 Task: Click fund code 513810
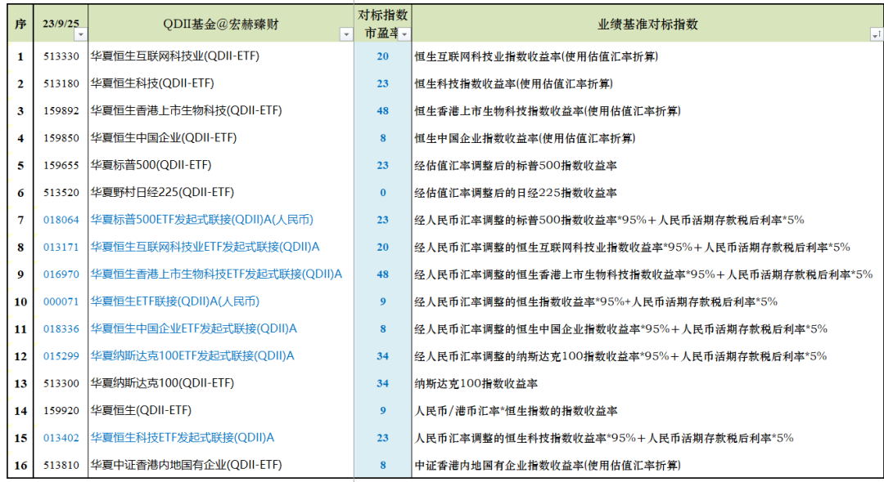[x=61, y=465]
